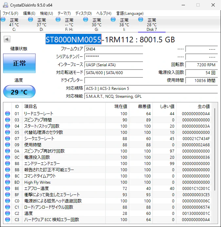This screenshot has height=227, width=221.
Task: Click the masked serial number field
Action: click(x=114, y=57)
